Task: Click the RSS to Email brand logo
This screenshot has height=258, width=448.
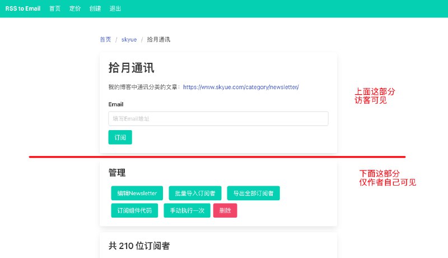Action: click(23, 9)
